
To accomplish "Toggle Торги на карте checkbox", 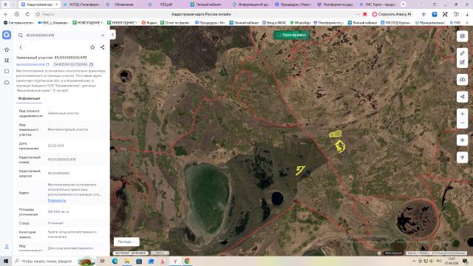I will (x=279, y=35).
